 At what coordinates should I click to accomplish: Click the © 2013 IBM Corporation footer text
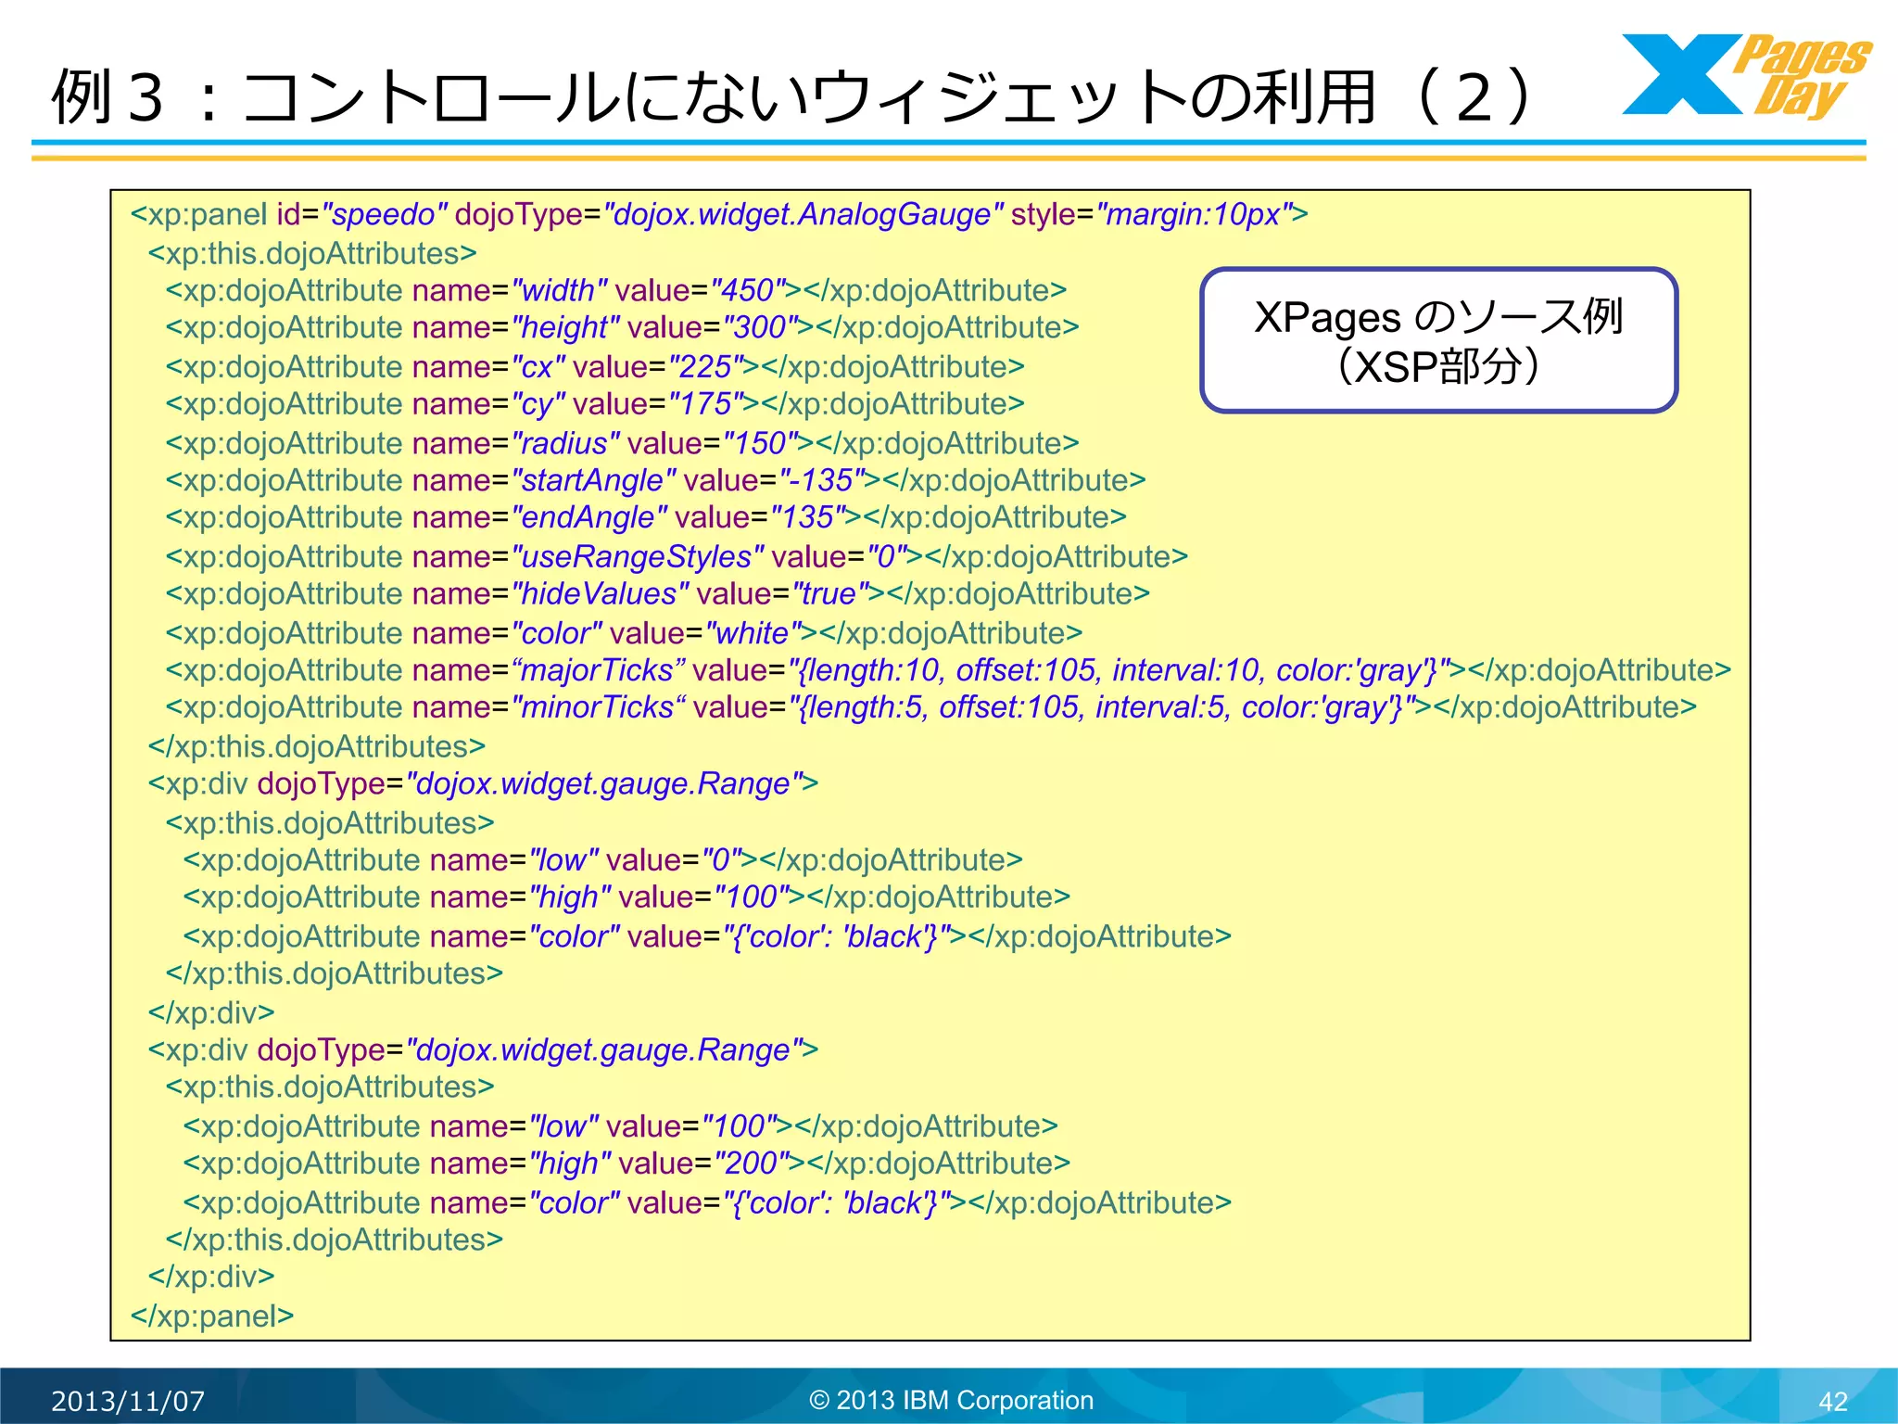[x=952, y=1400]
